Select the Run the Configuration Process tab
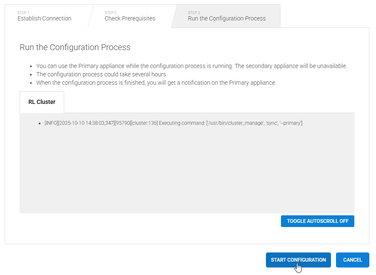376x275 pixels. (226, 18)
